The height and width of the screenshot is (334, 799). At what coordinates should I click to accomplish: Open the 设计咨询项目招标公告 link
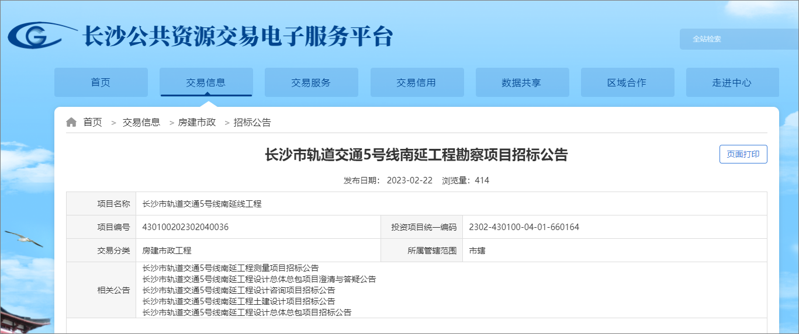coord(238,290)
